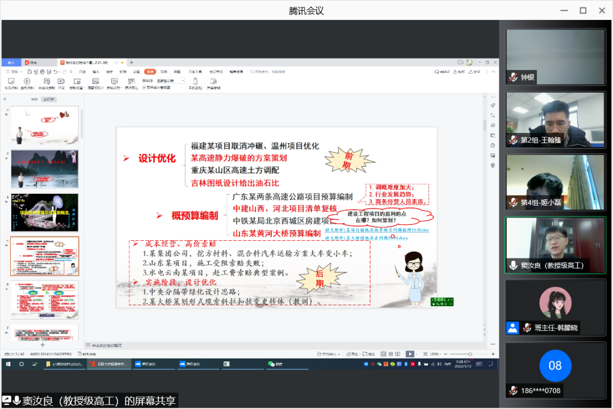Open the 设计 ribbon tab
The height and width of the screenshot is (409, 613).
click(x=110, y=72)
